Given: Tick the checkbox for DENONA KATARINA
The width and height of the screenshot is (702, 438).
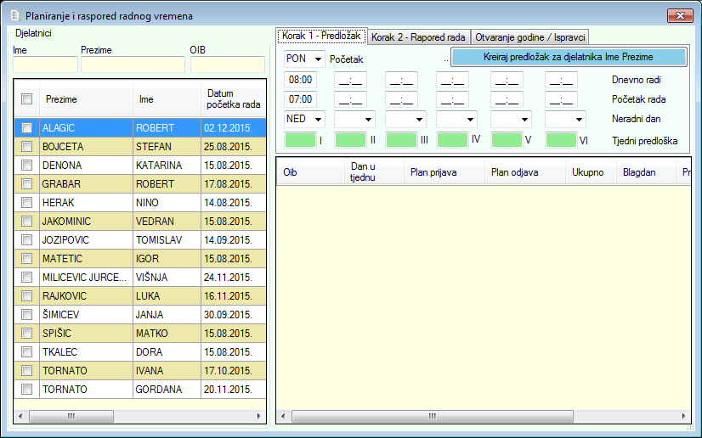Looking at the screenshot, I should pyautogui.click(x=27, y=166).
